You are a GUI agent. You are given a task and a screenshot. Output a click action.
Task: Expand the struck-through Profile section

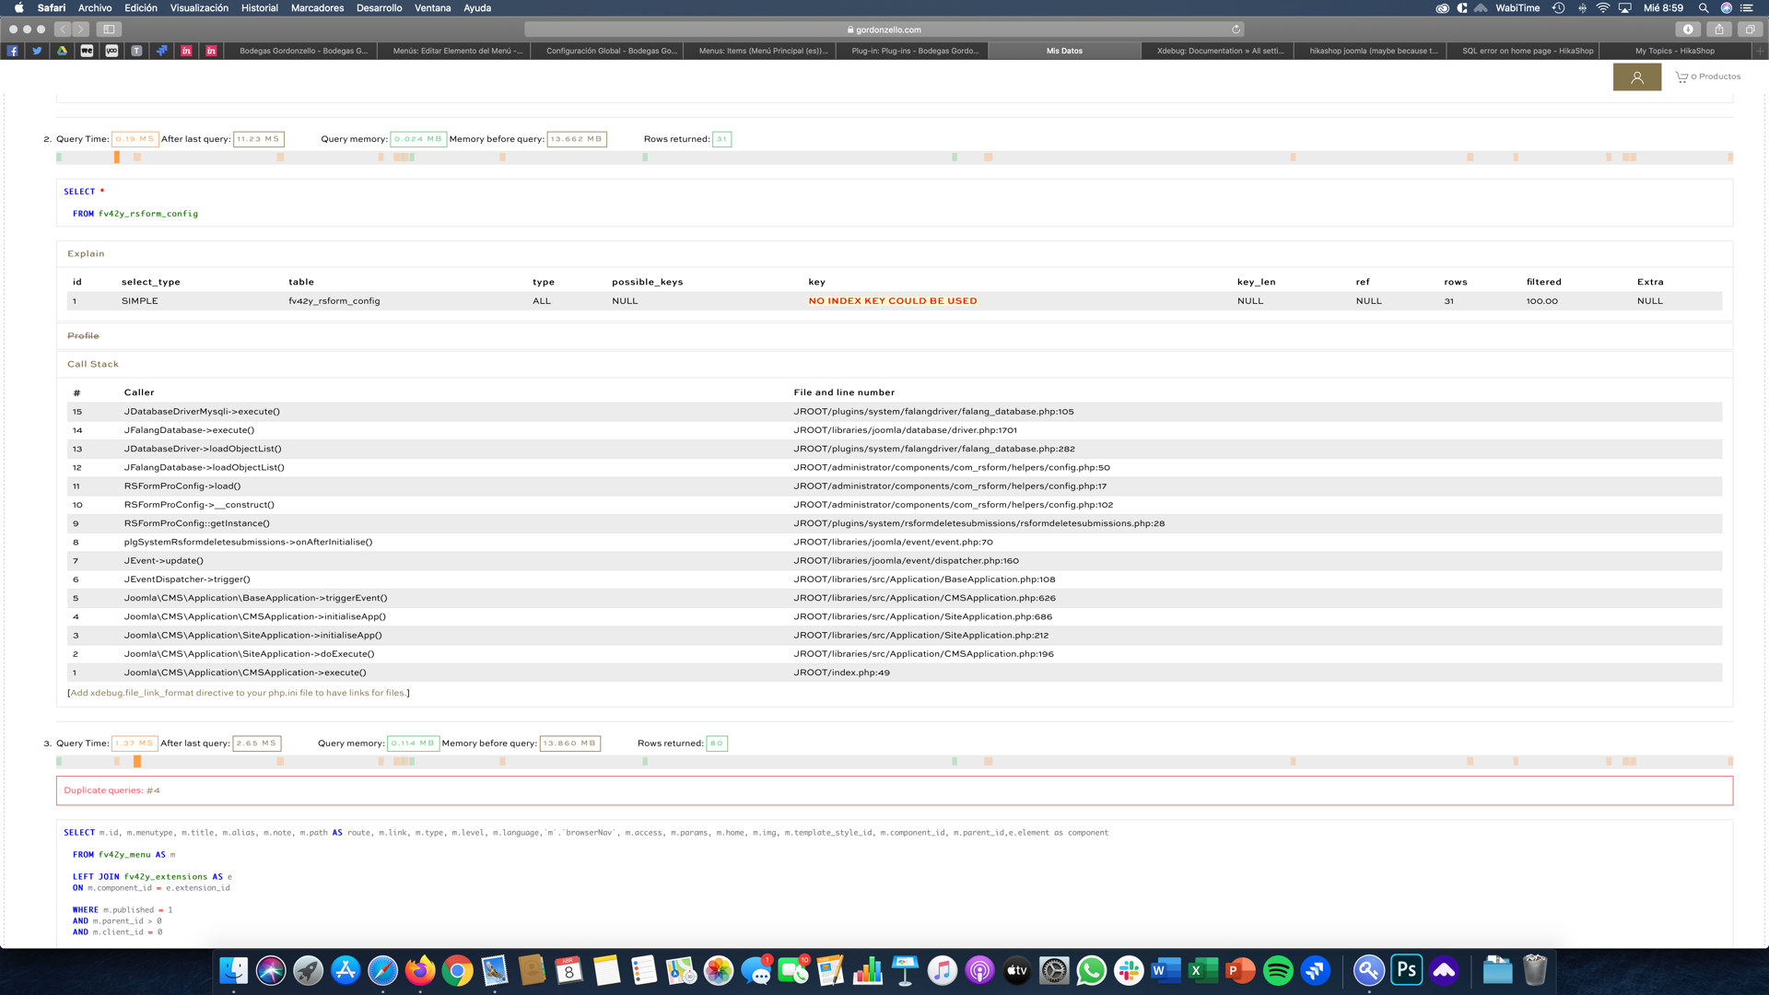click(83, 335)
